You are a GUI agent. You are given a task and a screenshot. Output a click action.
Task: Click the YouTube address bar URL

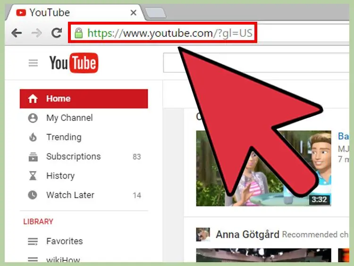170,33
